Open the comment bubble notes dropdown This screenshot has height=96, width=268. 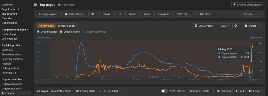237,26
